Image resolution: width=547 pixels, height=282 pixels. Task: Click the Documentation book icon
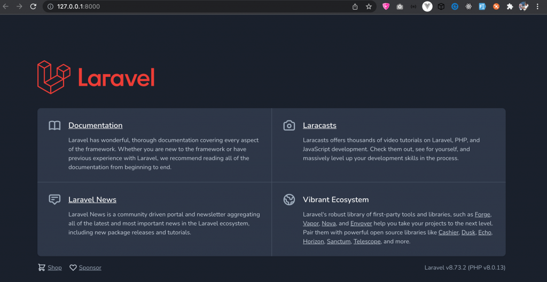point(55,125)
